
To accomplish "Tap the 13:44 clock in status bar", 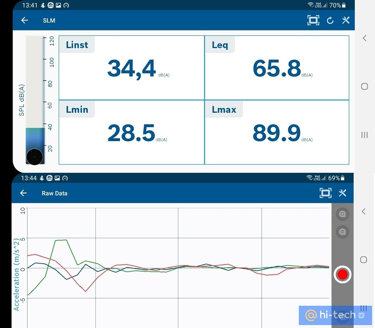I will 29,178.
